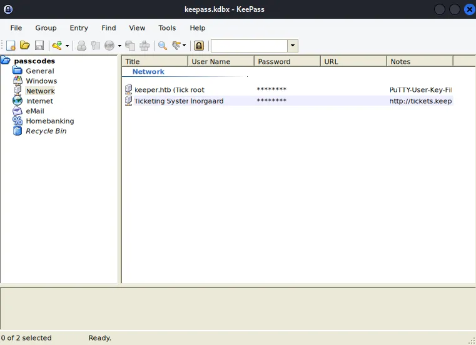Click inside the quick search field
This screenshot has height=345, width=476.
[249, 46]
